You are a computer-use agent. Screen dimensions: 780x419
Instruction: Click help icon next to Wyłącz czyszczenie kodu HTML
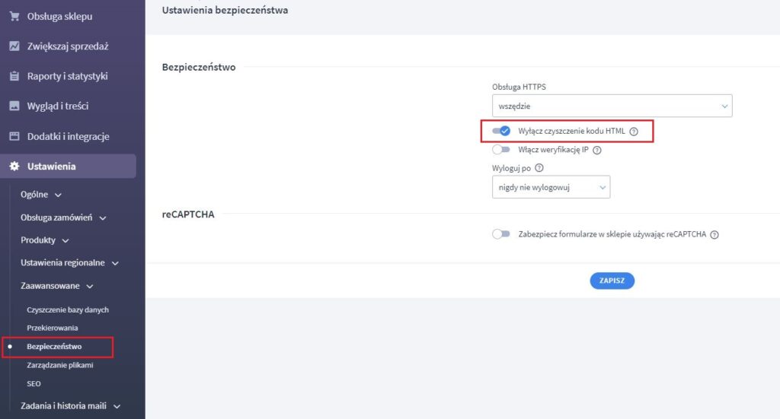pos(634,132)
